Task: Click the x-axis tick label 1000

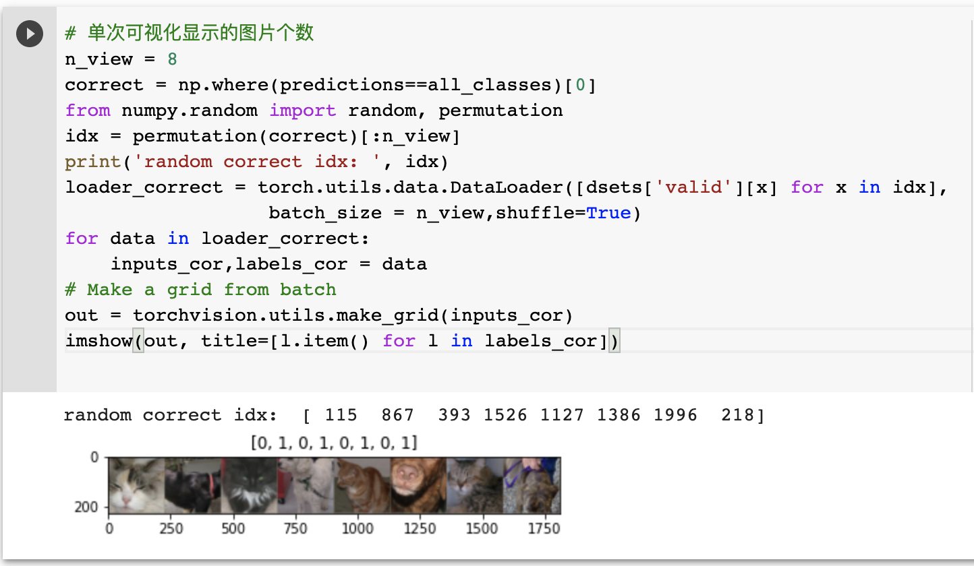Action: click(357, 528)
